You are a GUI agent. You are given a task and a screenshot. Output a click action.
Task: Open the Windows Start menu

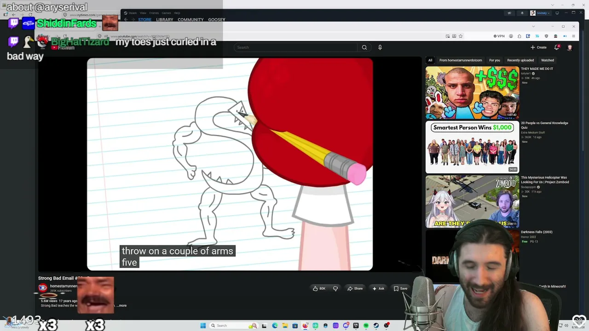pyautogui.click(x=203, y=325)
